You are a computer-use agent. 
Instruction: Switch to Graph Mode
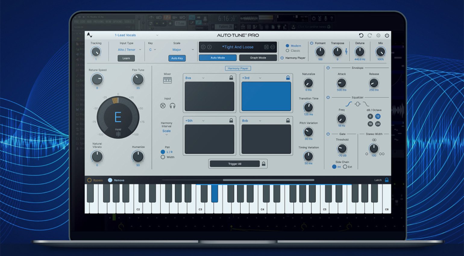point(258,58)
